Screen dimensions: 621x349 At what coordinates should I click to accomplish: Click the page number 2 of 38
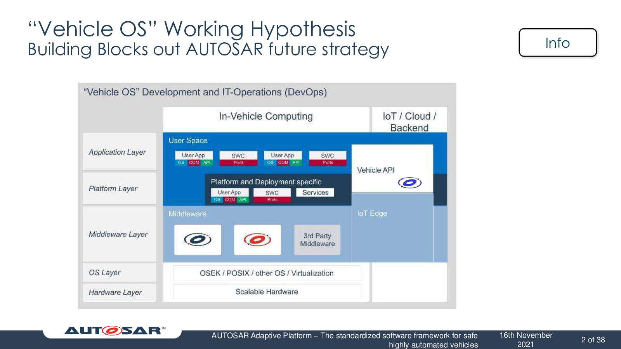pyautogui.click(x=593, y=340)
